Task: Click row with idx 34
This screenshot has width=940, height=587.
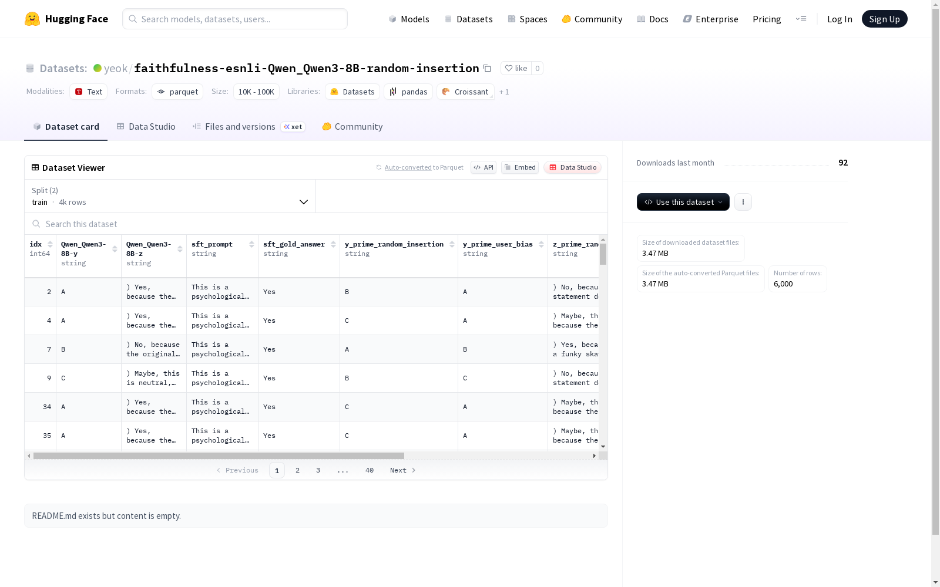Action: [311, 407]
